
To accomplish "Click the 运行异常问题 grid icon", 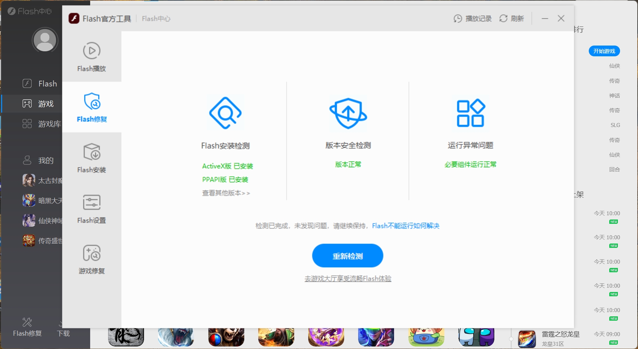I will pyautogui.click(x=470, y=113).
